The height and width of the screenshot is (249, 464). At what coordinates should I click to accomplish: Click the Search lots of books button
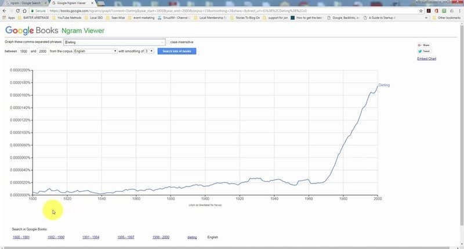[177, 51]
